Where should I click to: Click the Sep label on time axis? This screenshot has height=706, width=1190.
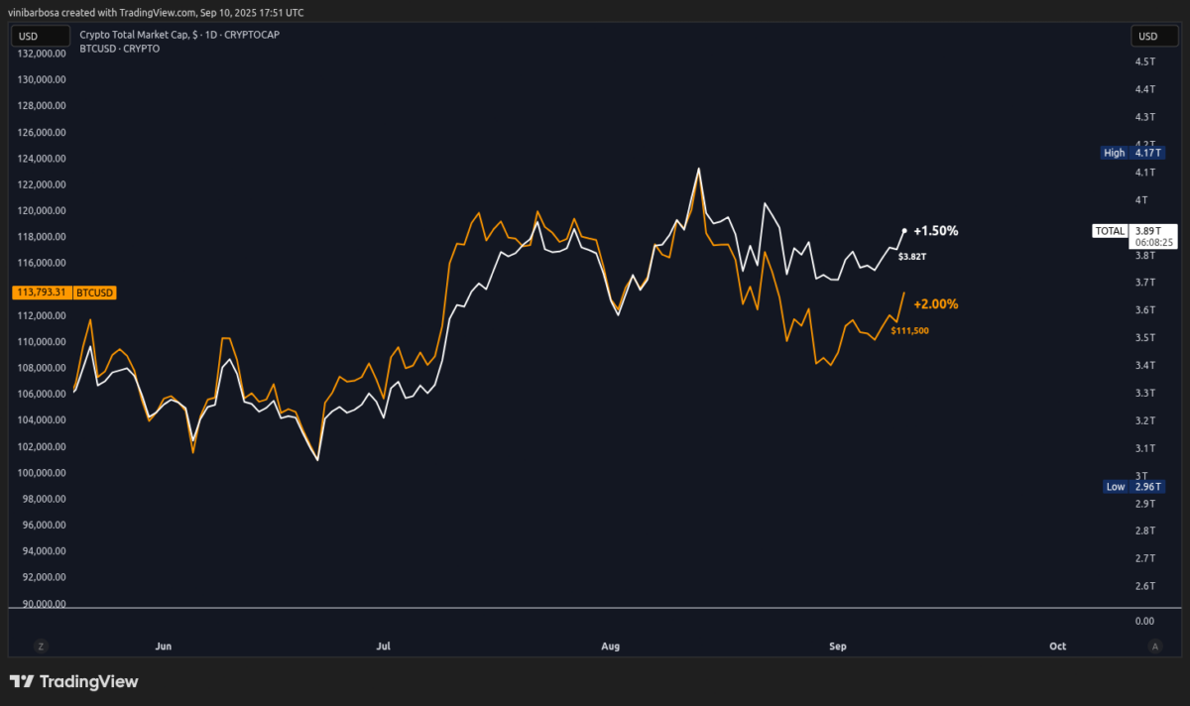tap(838, 646)
